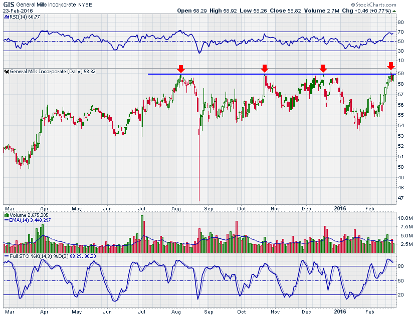Click the NYSE exchange label
Screen dimensions: 414x315
[85, 5]
